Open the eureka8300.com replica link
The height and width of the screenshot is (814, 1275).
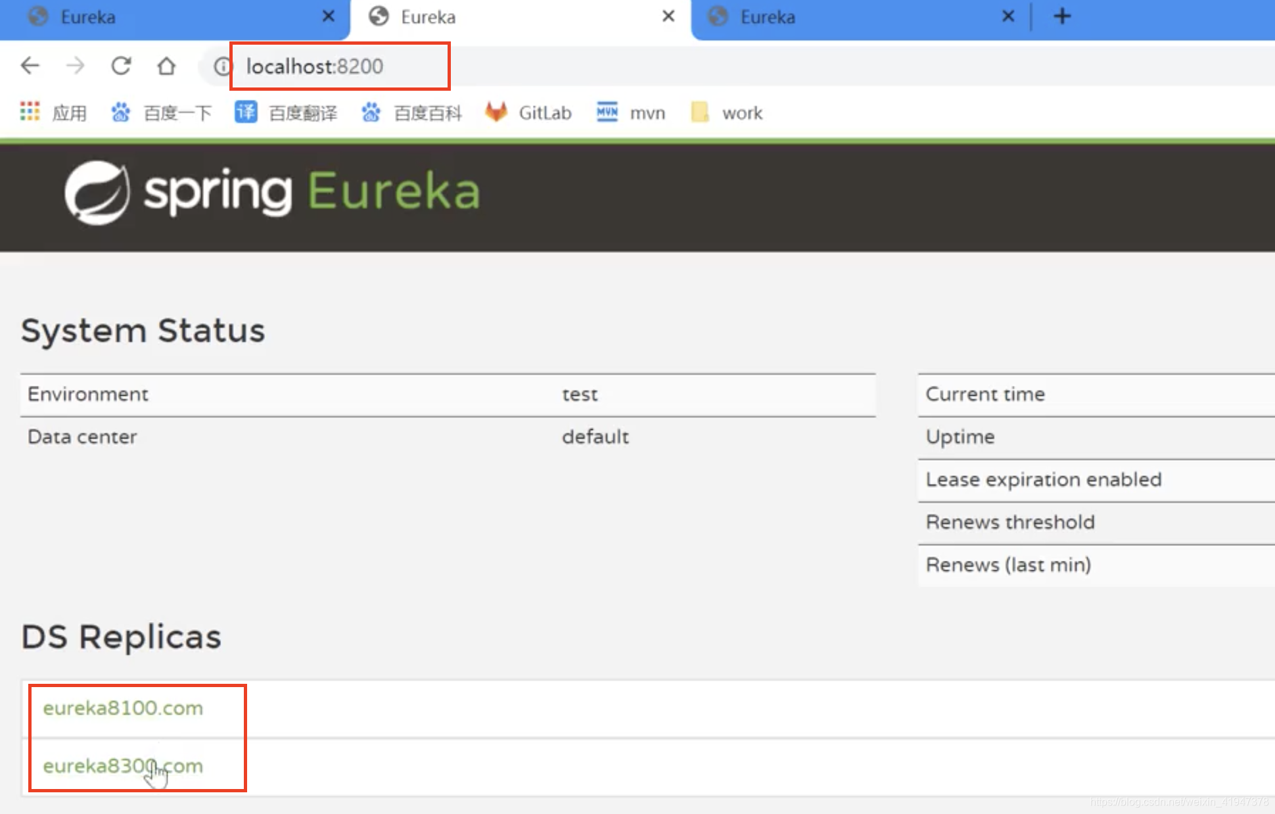point(123,766)
